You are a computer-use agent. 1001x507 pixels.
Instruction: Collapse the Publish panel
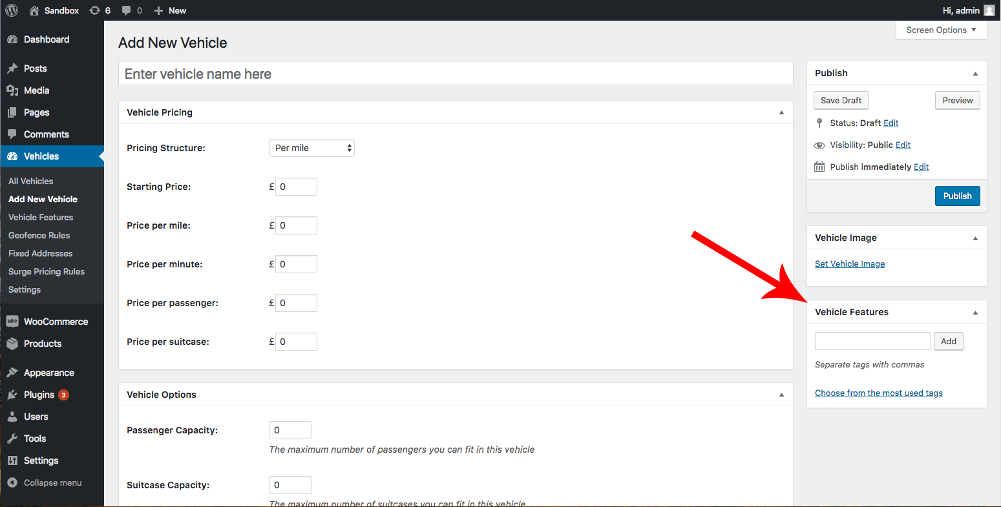pos(975,73)
